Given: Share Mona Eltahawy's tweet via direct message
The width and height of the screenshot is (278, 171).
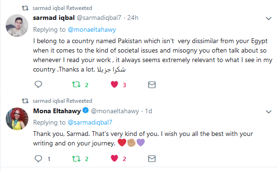Looking at the screenshot, I should [x=152, y=159].
